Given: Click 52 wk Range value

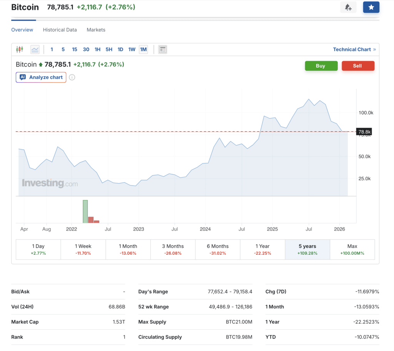Looking at the screenshot, I should [230, 307].
